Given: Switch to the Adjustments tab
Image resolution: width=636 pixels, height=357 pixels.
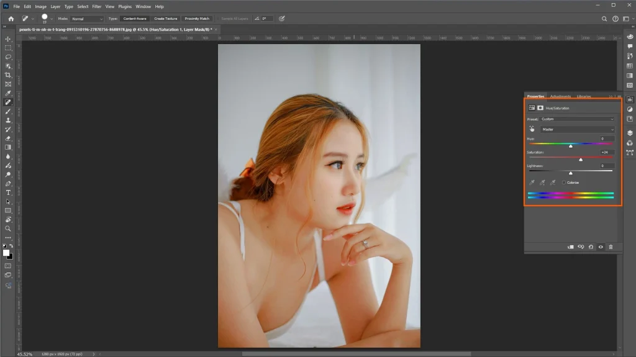Looking at the screenshot, I should point(561,97).
